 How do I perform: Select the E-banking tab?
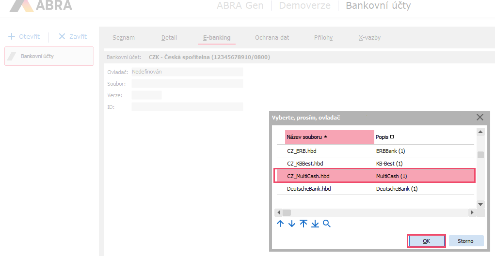[x=217, y=38]
